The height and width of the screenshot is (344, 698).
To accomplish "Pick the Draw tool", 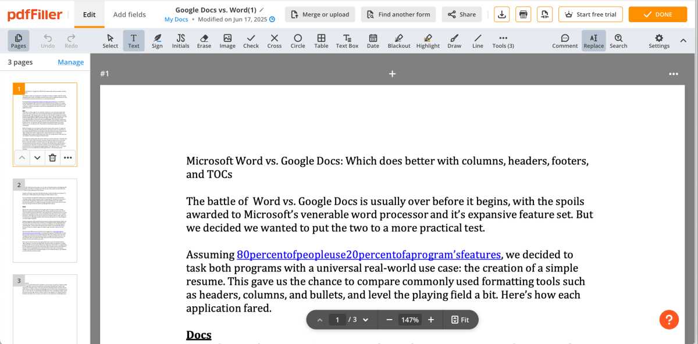I will click(454, 41).
